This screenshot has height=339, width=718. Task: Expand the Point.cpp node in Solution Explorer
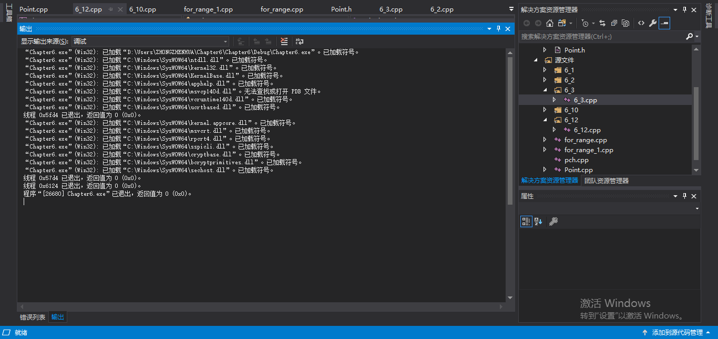pos(545,169)
